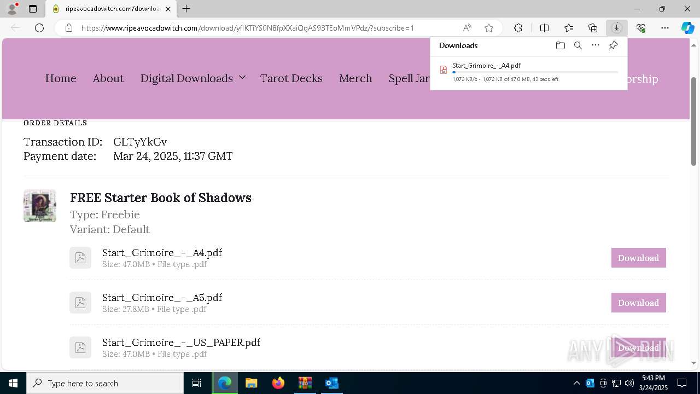The height and width of the screenshot is (394, 700).
Task: Select Start_Grimoire_-_A5.pdf file name
Action: pyautogui.click(x=162, y=298)
